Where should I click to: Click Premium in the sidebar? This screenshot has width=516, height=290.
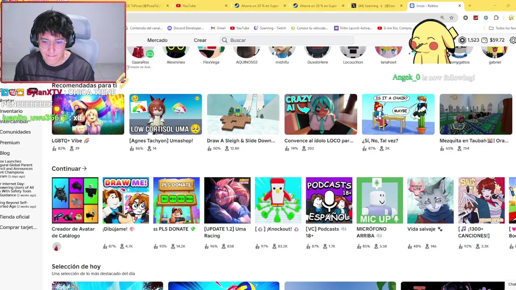click(x=10, y=143)
